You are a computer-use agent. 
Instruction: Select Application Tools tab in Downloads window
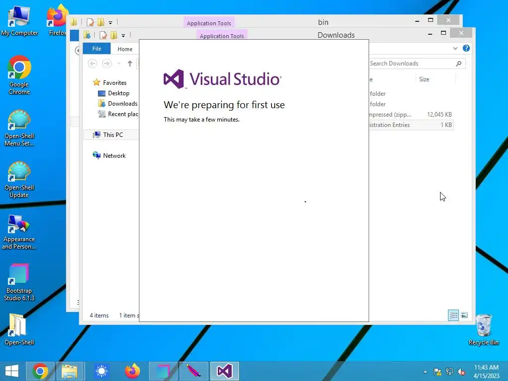click(222, 35)
